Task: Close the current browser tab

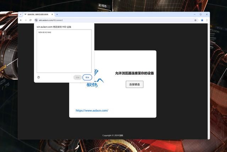Action: coord(52,14)
